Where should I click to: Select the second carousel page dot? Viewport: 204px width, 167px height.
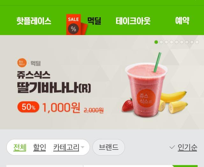pyautogui.click(x=161, y=42)
